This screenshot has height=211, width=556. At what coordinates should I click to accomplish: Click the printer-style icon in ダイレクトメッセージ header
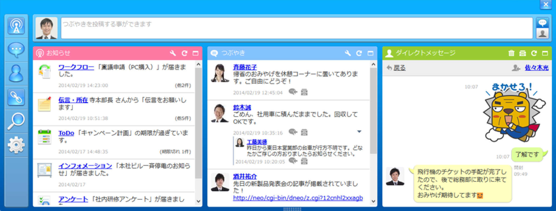point(523,53)
